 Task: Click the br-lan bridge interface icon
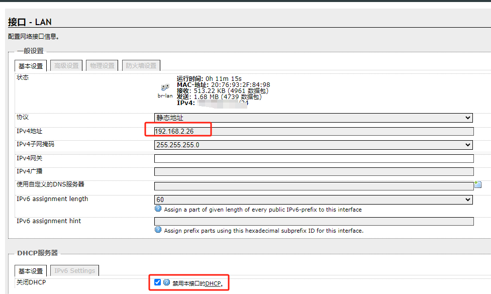click(x=165, y=87)
